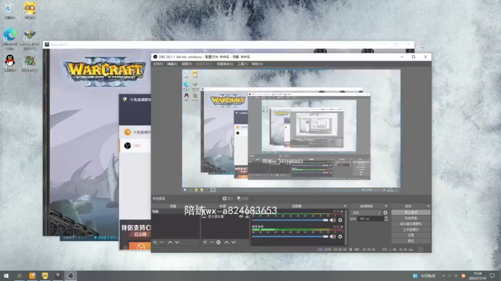Open Scene Collection menu in OBS
This screenshot has height=281, width=501.
(x=225, y=64)
